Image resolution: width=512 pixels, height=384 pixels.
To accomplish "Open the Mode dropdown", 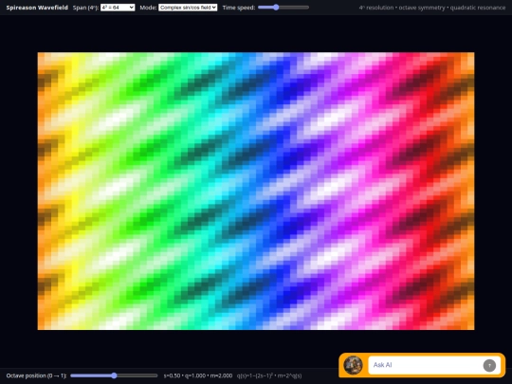I will pos(188,8).
